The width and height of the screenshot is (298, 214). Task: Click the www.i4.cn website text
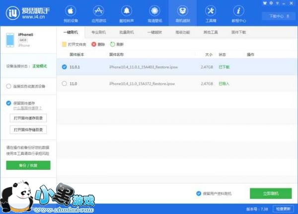click(33, 17)
